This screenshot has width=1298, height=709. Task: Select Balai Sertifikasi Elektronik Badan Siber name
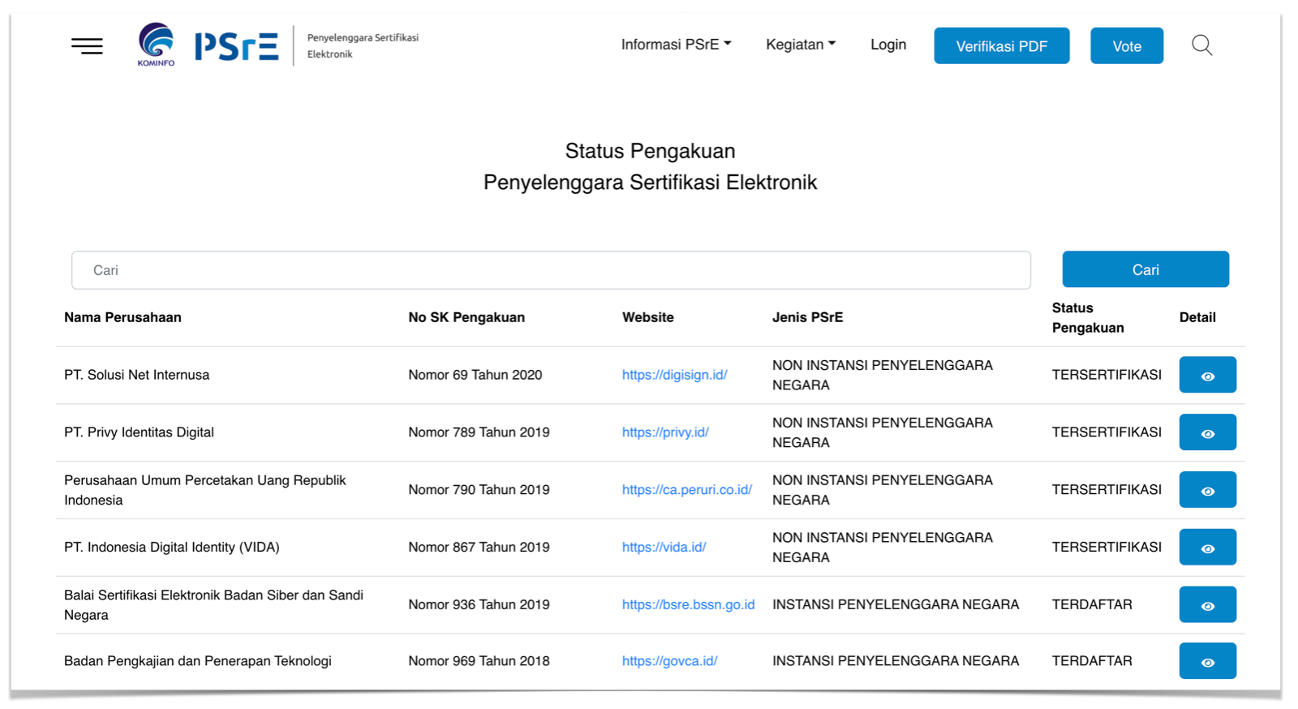click(213, 605)
